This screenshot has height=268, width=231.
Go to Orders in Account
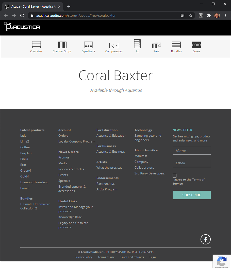coord(63,136)
